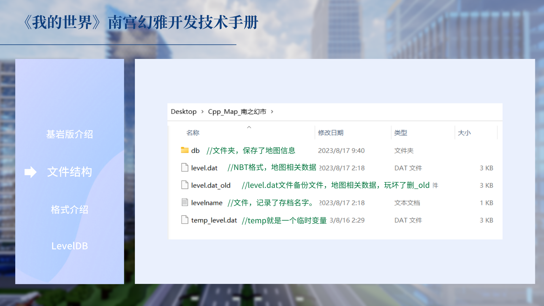Click the temp_level.dat file icon
Image resolution: width=544 pixels, height=306 pixels.
coord(185,220)
